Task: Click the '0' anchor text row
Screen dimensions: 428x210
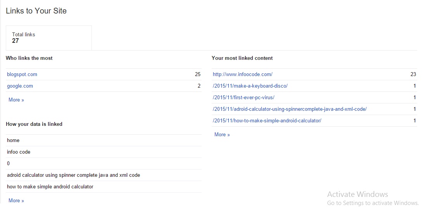Action: click(9, 164)
